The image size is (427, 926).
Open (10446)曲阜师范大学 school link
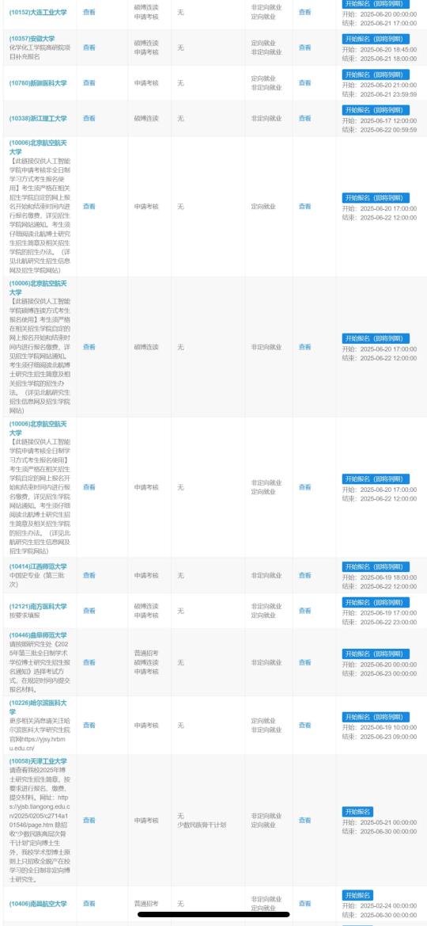point(38,634)
